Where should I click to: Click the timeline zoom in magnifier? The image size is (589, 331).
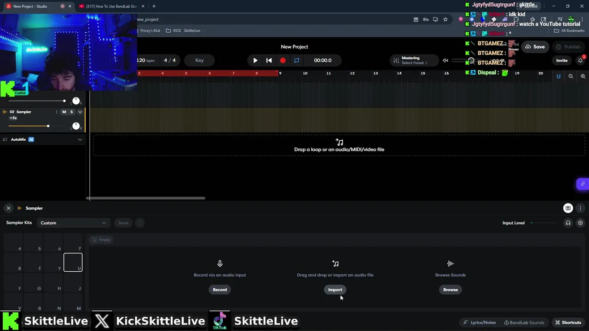tap(583, 76)
